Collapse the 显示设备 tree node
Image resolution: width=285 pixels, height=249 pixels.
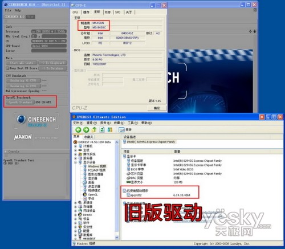75,162
